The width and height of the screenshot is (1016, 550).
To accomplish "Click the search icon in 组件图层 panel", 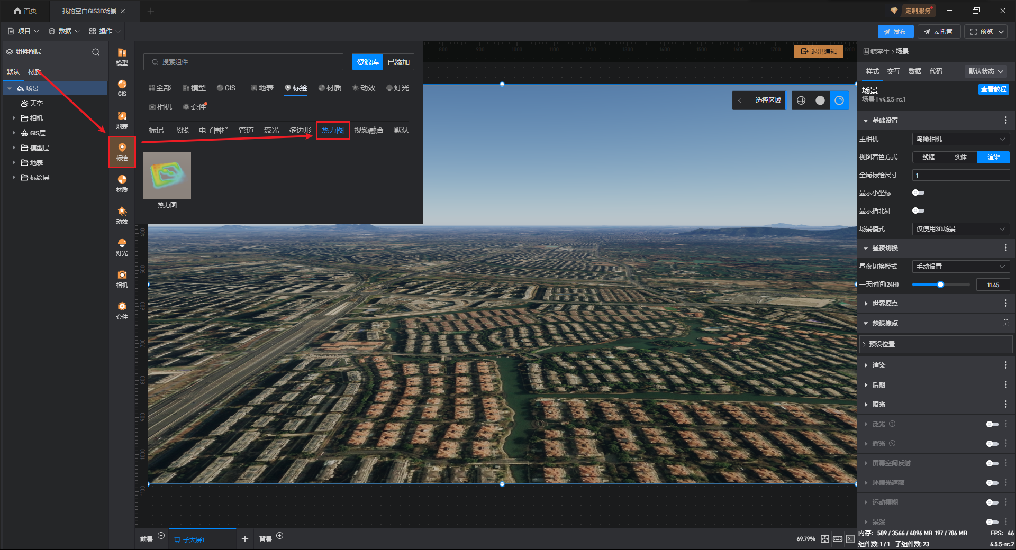I will (x=96, y=52).
